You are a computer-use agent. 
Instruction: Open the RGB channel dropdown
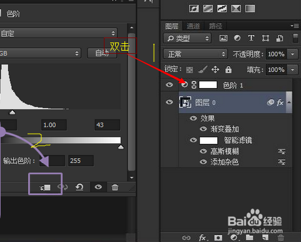(40, 53)
